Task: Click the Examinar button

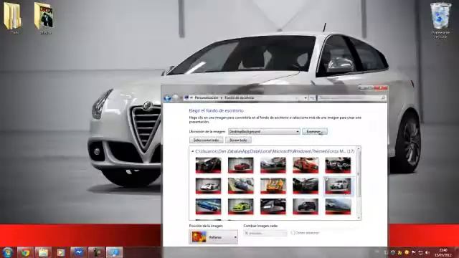Action: click(x=315, y=132)
